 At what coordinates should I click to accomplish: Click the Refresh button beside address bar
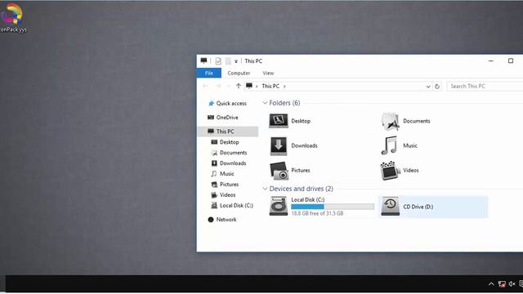coord(437,87)
